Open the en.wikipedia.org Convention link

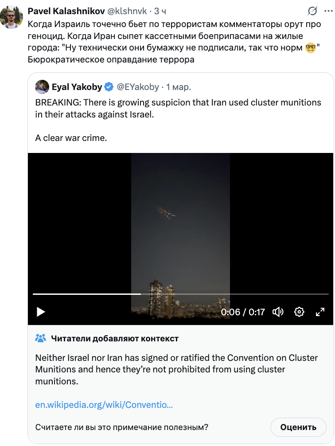click(104, 405)
